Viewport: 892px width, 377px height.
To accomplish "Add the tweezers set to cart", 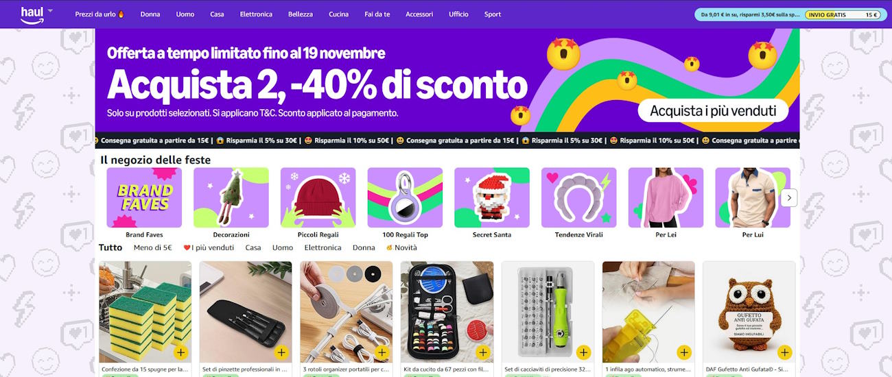I will 281,353.
